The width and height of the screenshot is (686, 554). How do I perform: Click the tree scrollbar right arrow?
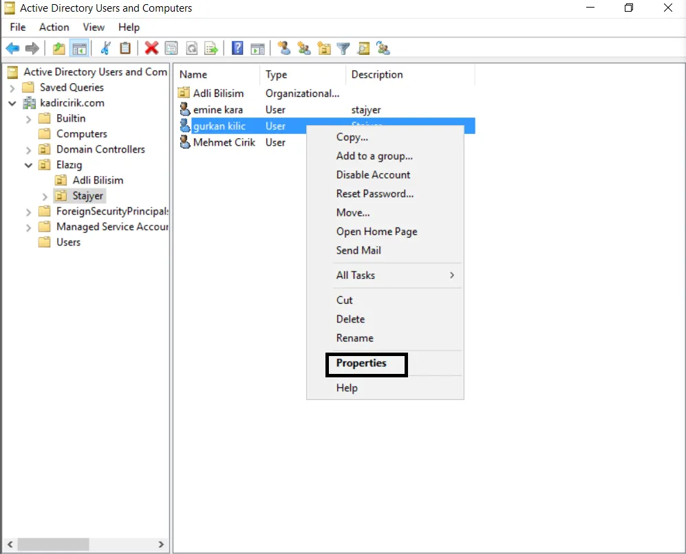pyautogui.click(x=161, y=544)
